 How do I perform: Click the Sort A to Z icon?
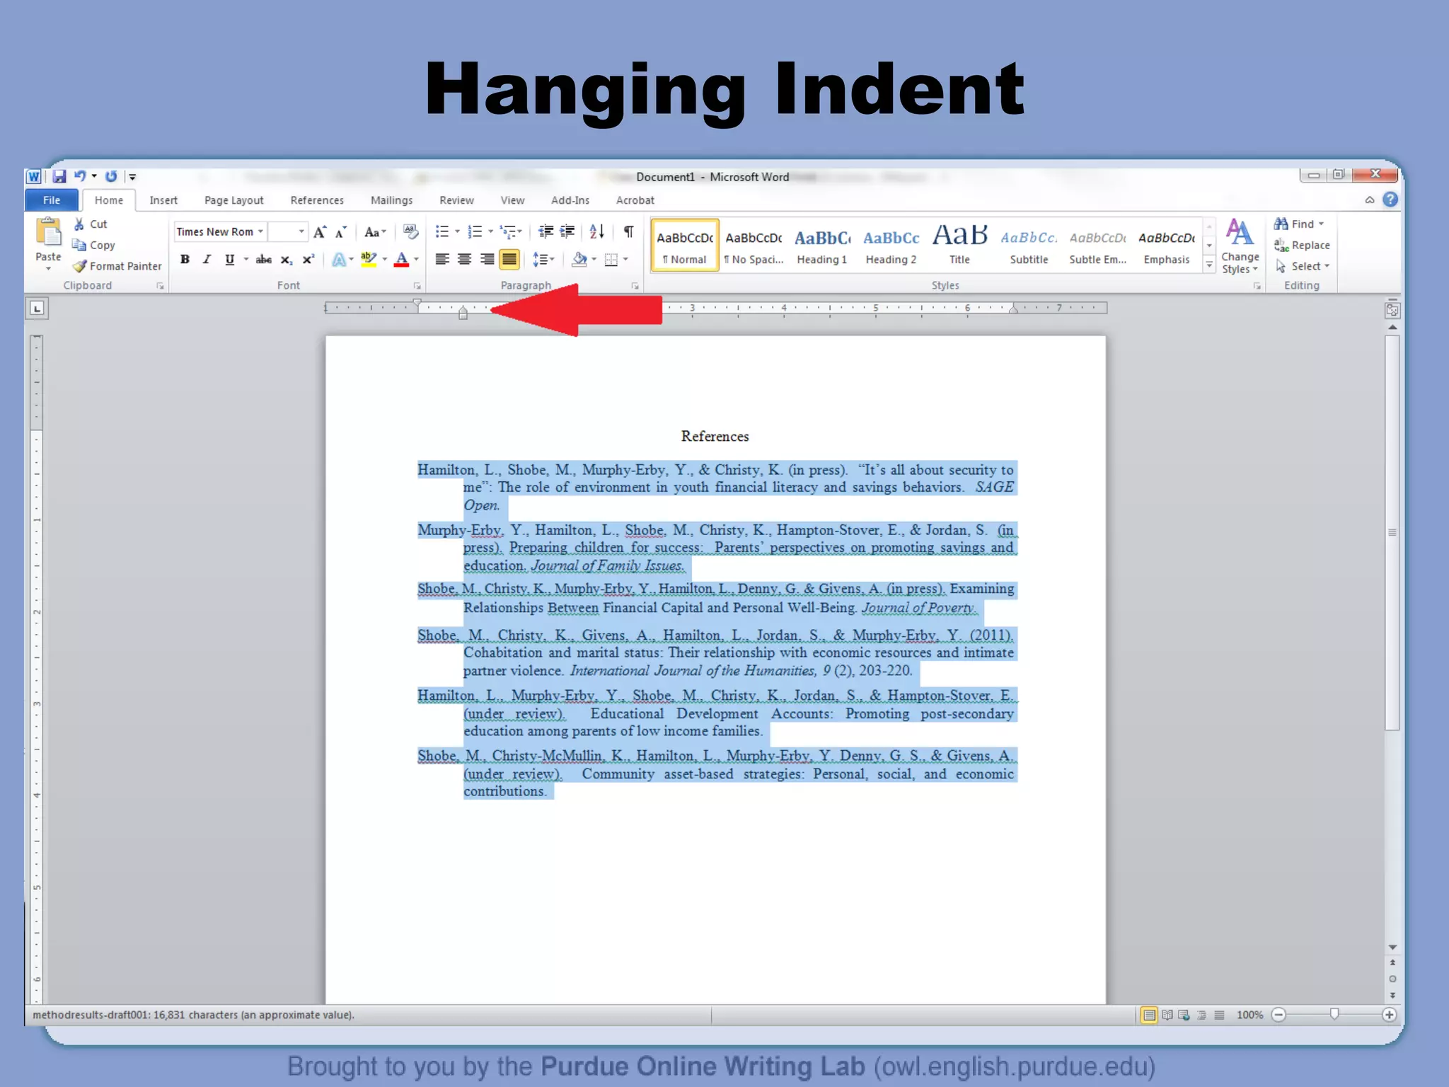[596, 232]
